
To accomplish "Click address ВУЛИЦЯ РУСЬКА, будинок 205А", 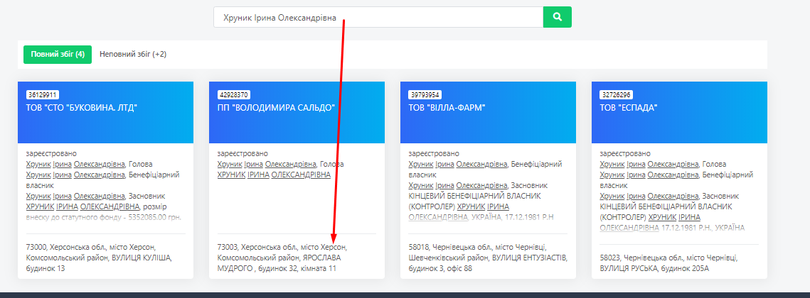I will [x=668, y=263].
